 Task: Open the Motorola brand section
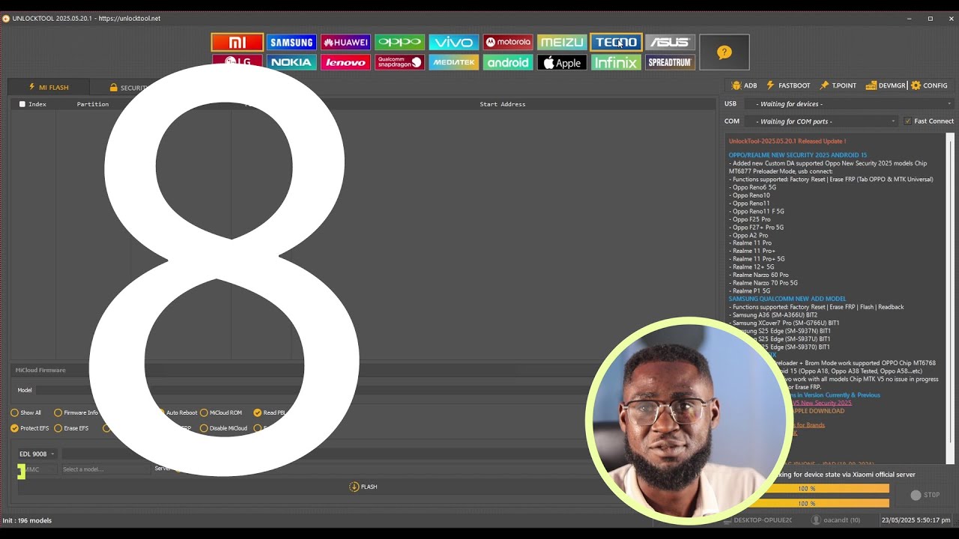click(507, 43)
